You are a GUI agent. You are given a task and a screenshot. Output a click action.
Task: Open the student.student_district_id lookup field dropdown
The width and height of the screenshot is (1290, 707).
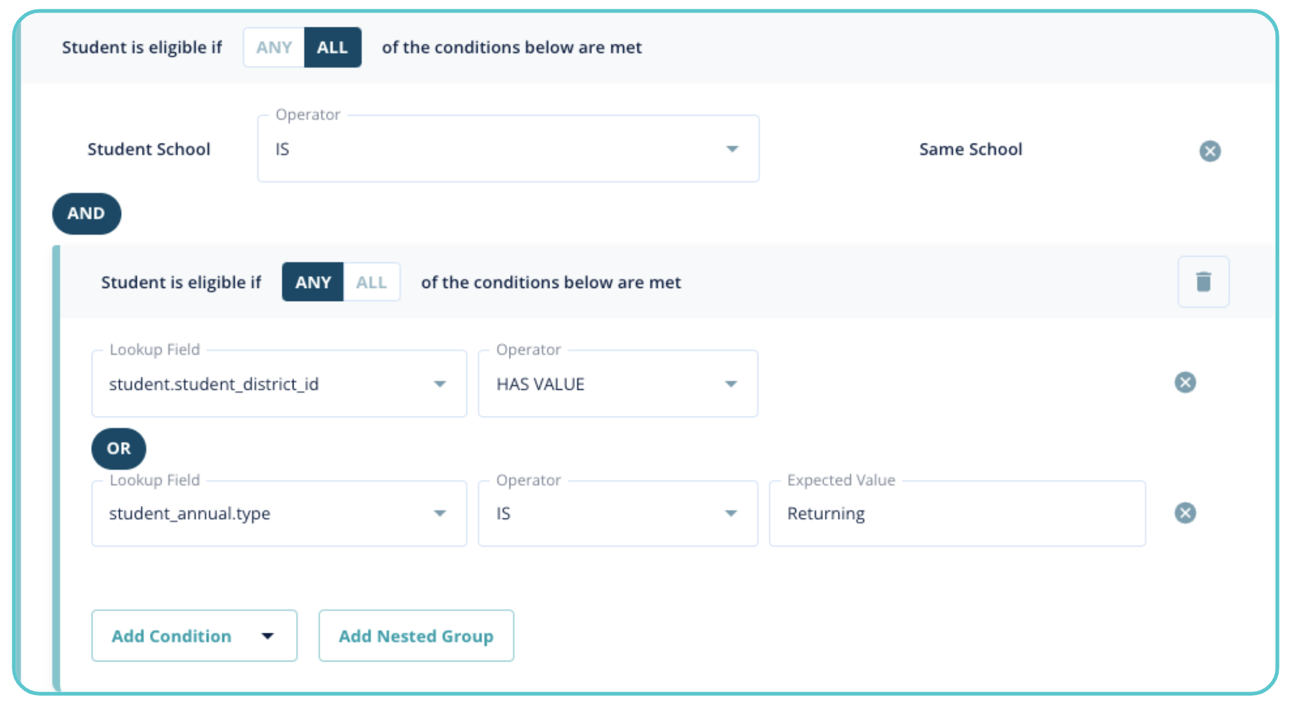(x=278, y=384)
